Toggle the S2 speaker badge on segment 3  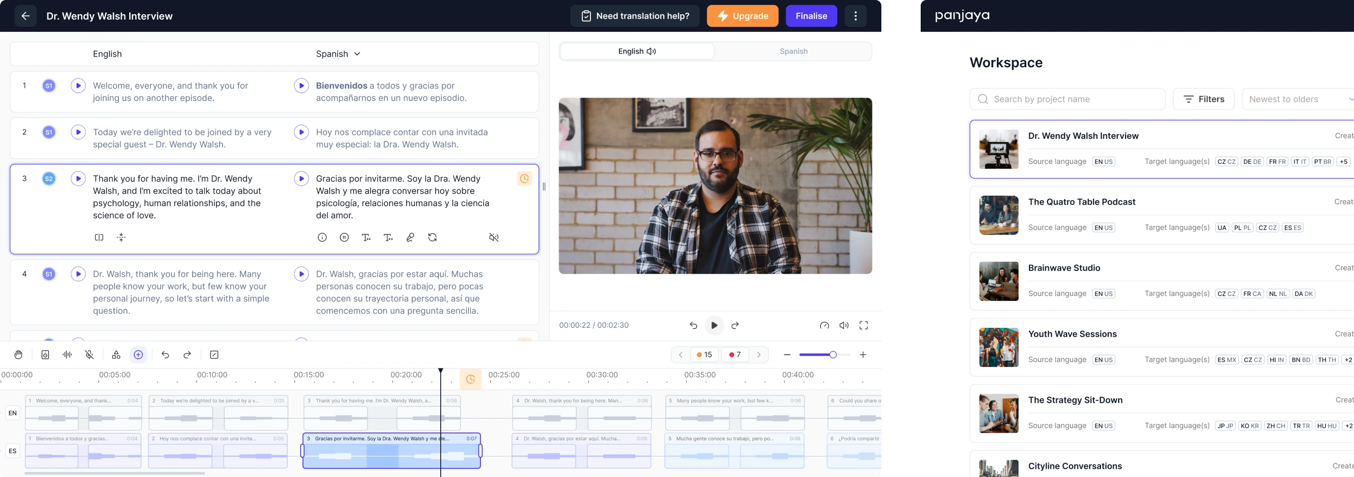(x=49, y=179)
